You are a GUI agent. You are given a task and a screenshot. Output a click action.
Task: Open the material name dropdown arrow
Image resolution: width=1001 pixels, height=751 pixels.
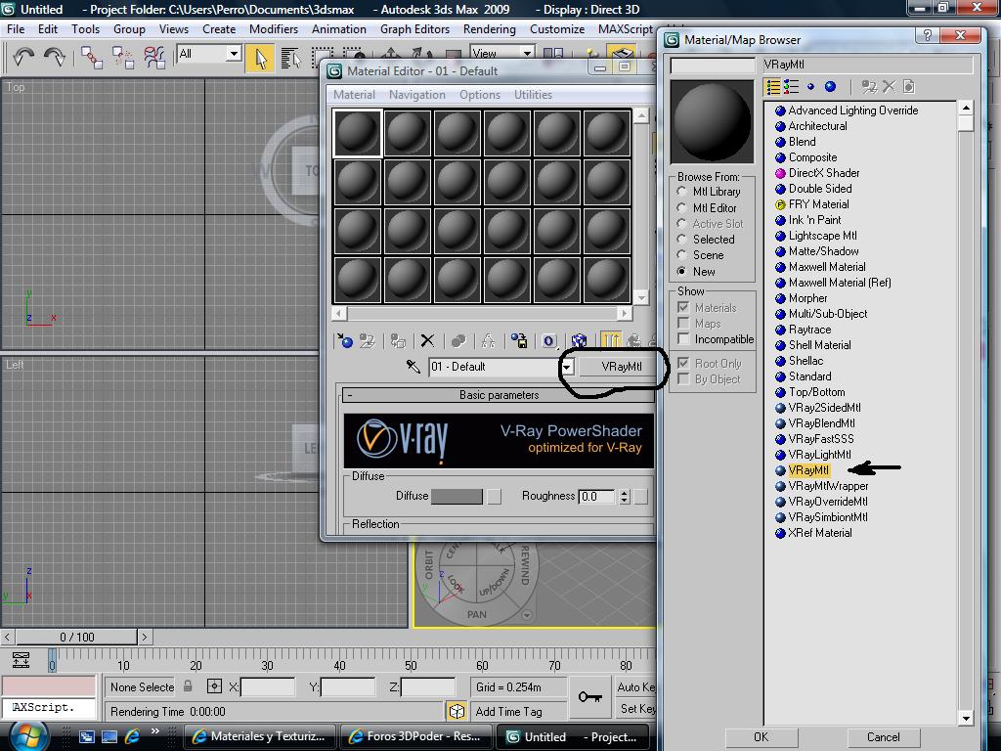568,368
